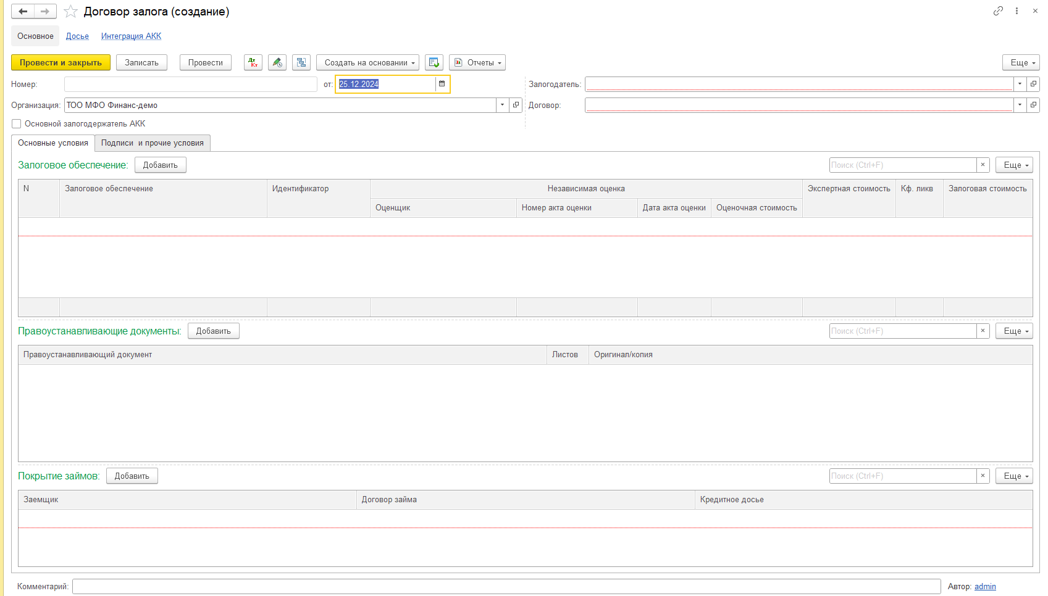Open calendar picker next to date field
Image resolution: width=1048 pixels, height=596 pixels.
[x=442, y=84]
